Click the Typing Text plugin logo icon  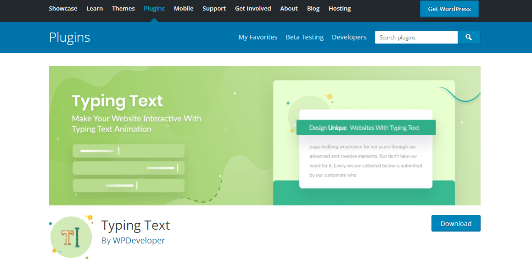pos(71,237)
